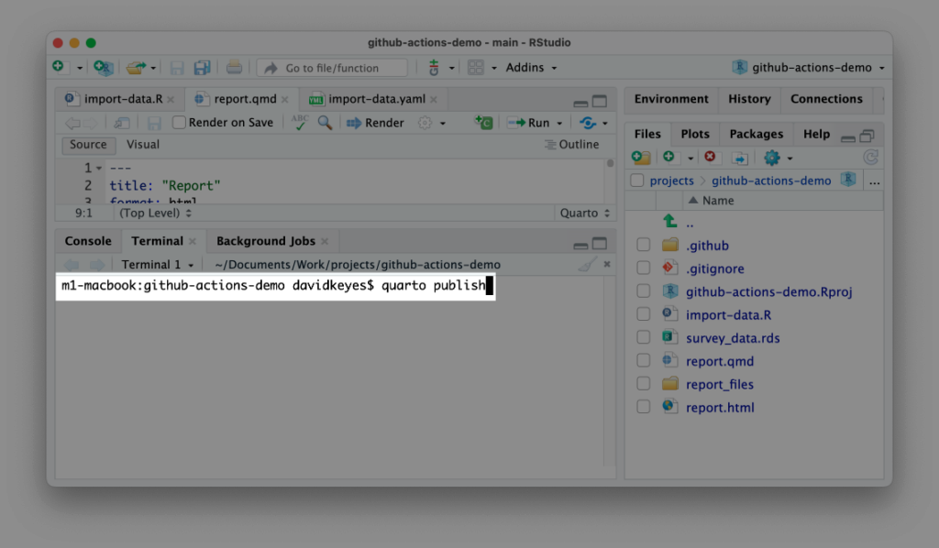The width and height of the screenshot is (939, 548).
Task: Open the (Top Level) section selector
Action: click(155, 213)
